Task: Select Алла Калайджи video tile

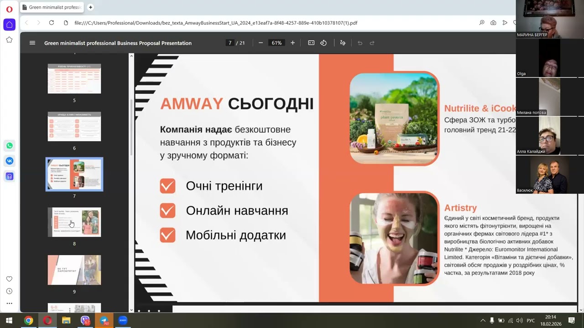Action: [550, 136]
